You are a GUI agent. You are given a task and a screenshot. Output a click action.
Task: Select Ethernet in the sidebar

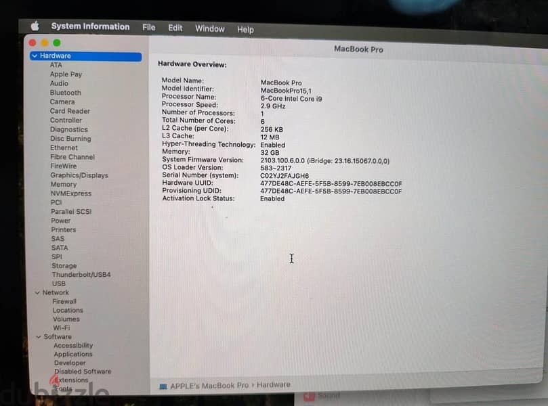[x=64, y=148]
